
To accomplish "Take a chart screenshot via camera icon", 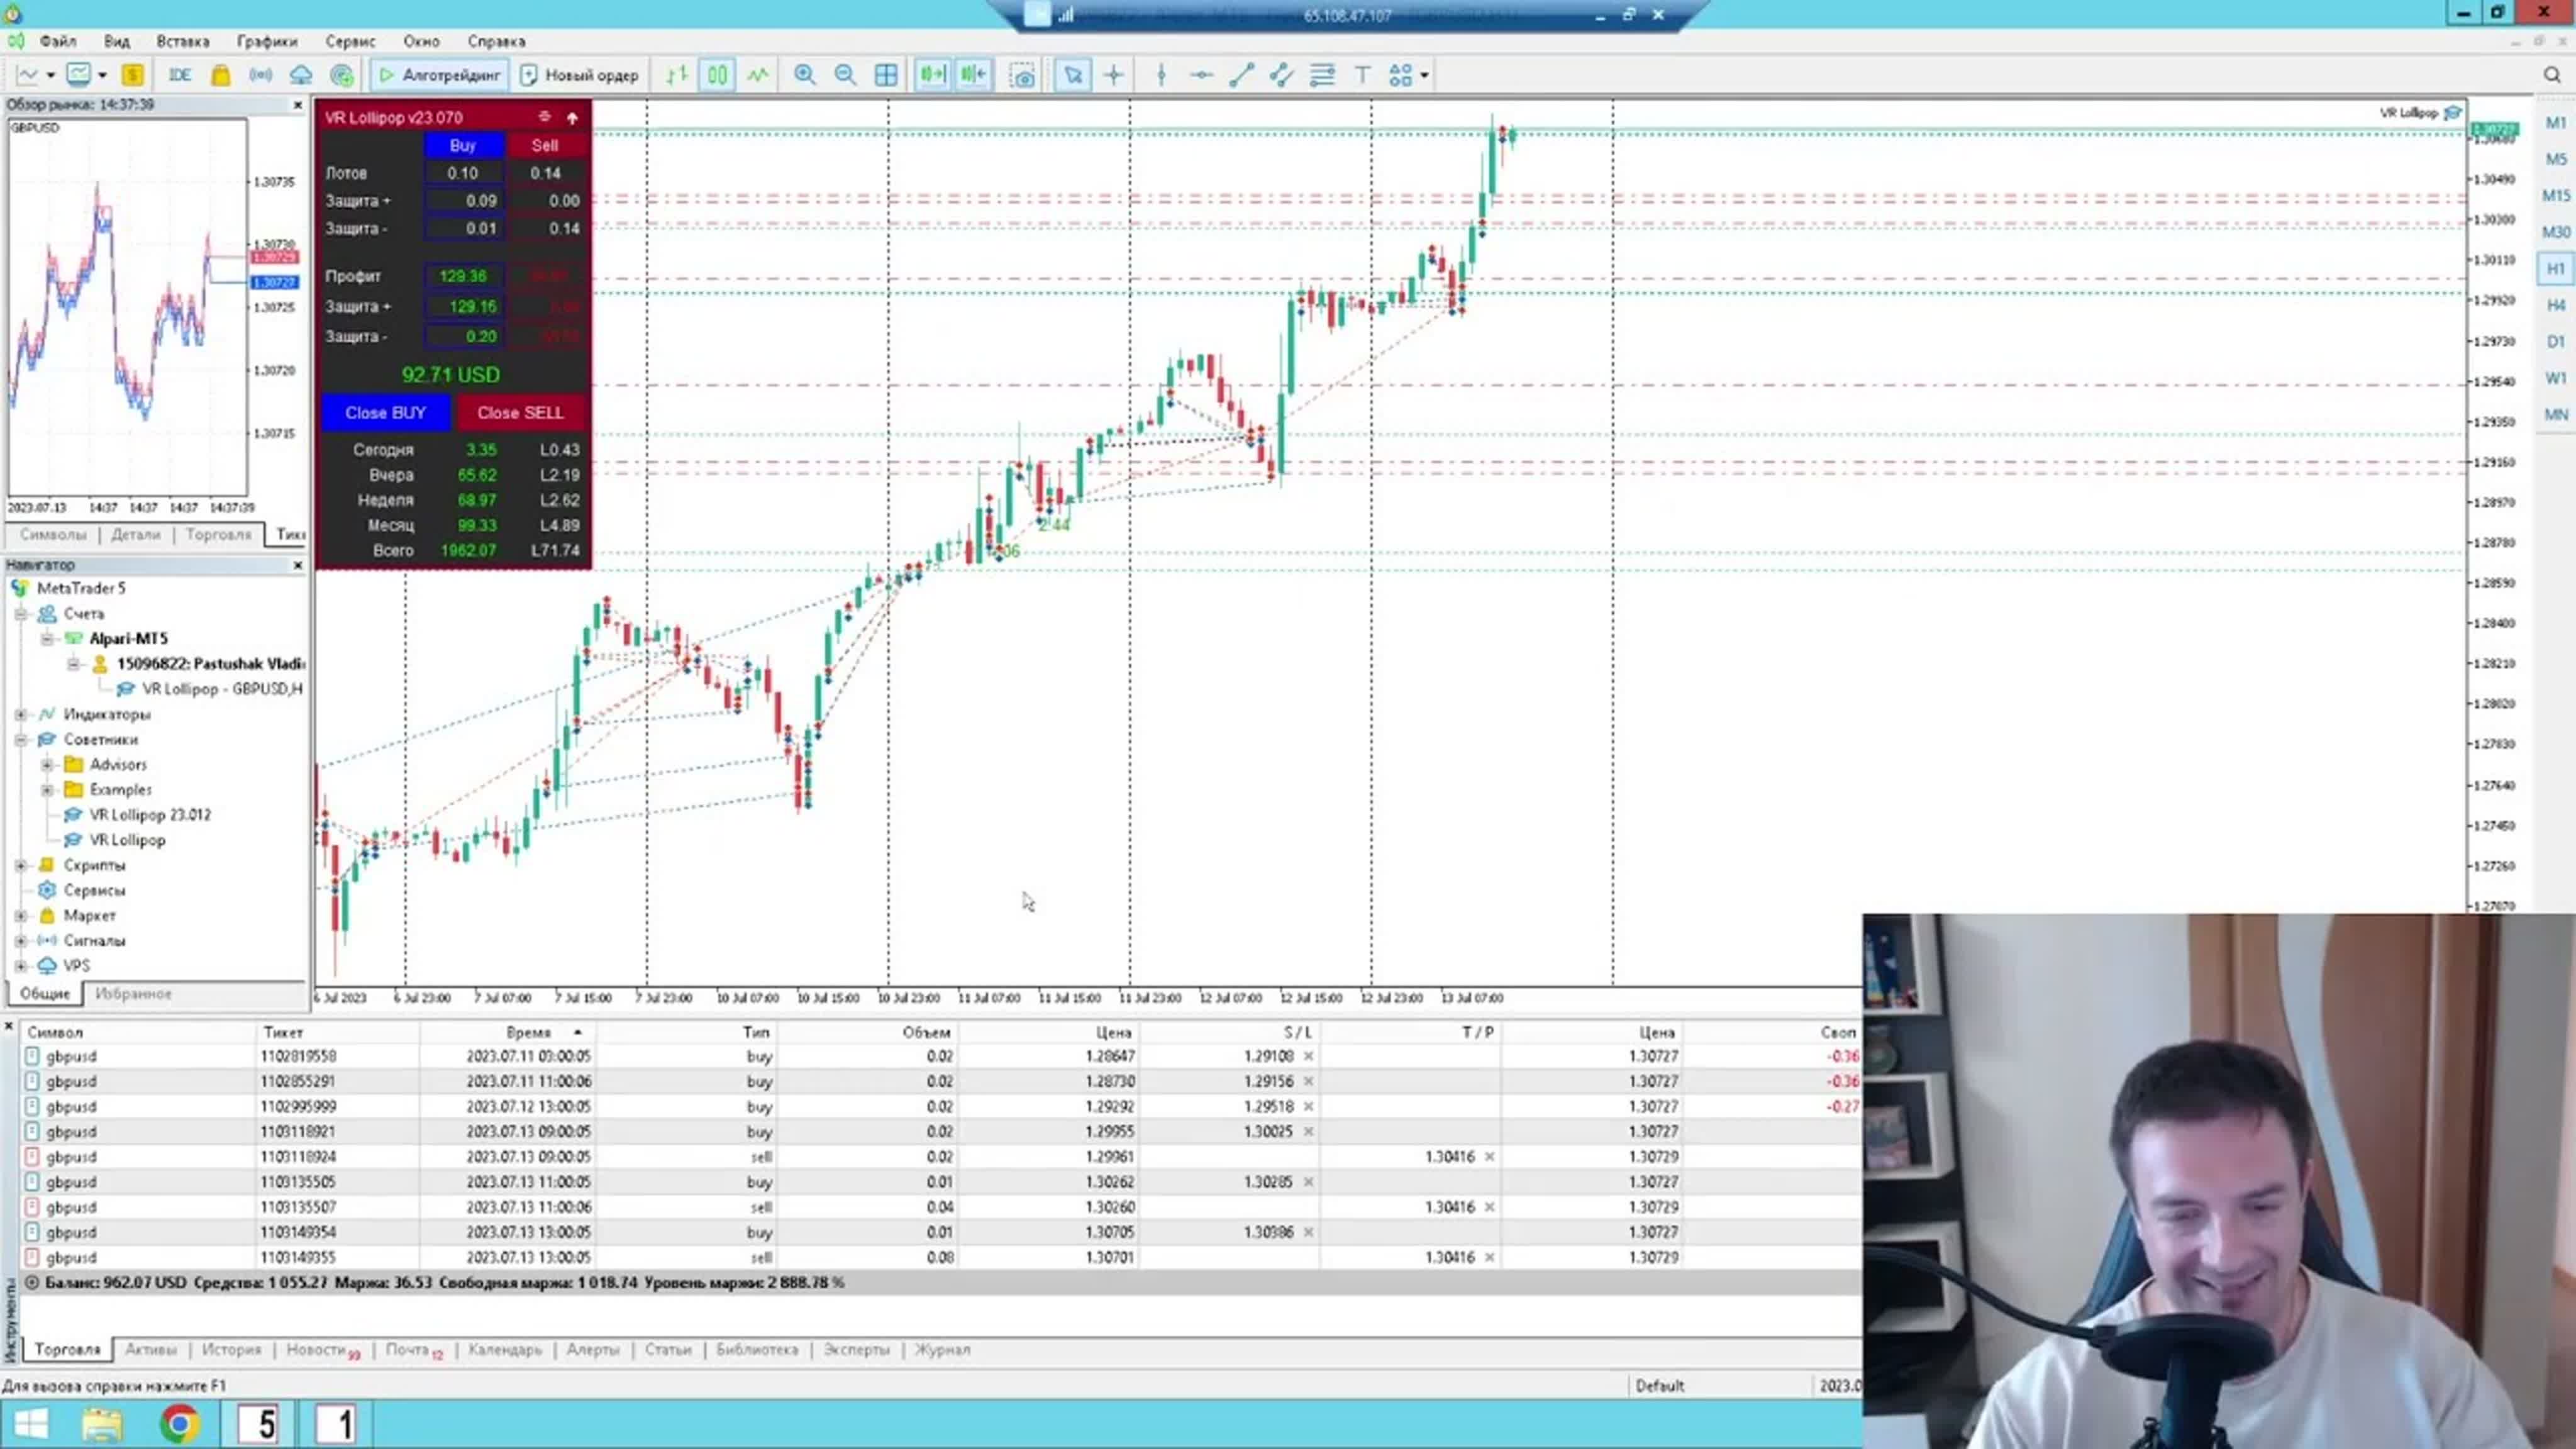I will (1022, 76).
